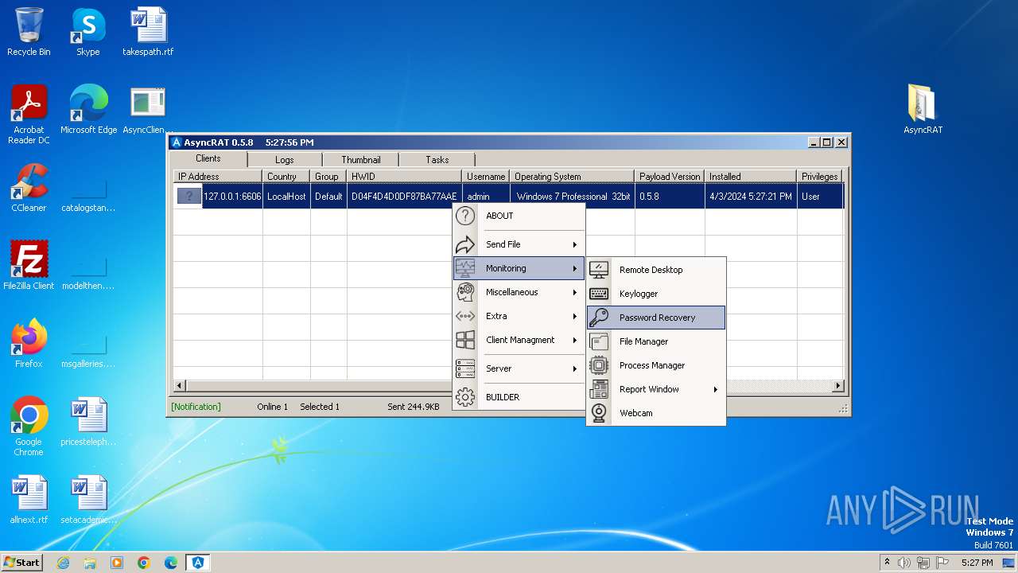The image size is (1018, 573).
Task: Open the AsyncRAT folder on desktop
Action: (923, 109)
